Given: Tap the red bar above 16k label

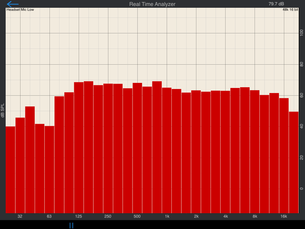Looking at the screenshot, I should tap(284, 156).
